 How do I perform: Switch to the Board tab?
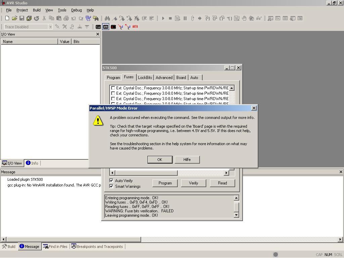(181, 78)
